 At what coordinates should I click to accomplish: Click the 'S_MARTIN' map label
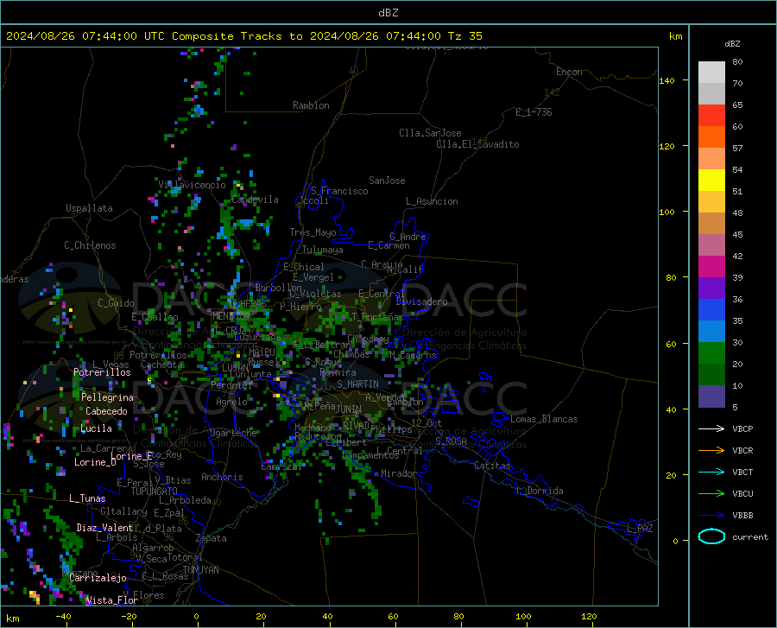pyautogui.click(x=357, y=384)
